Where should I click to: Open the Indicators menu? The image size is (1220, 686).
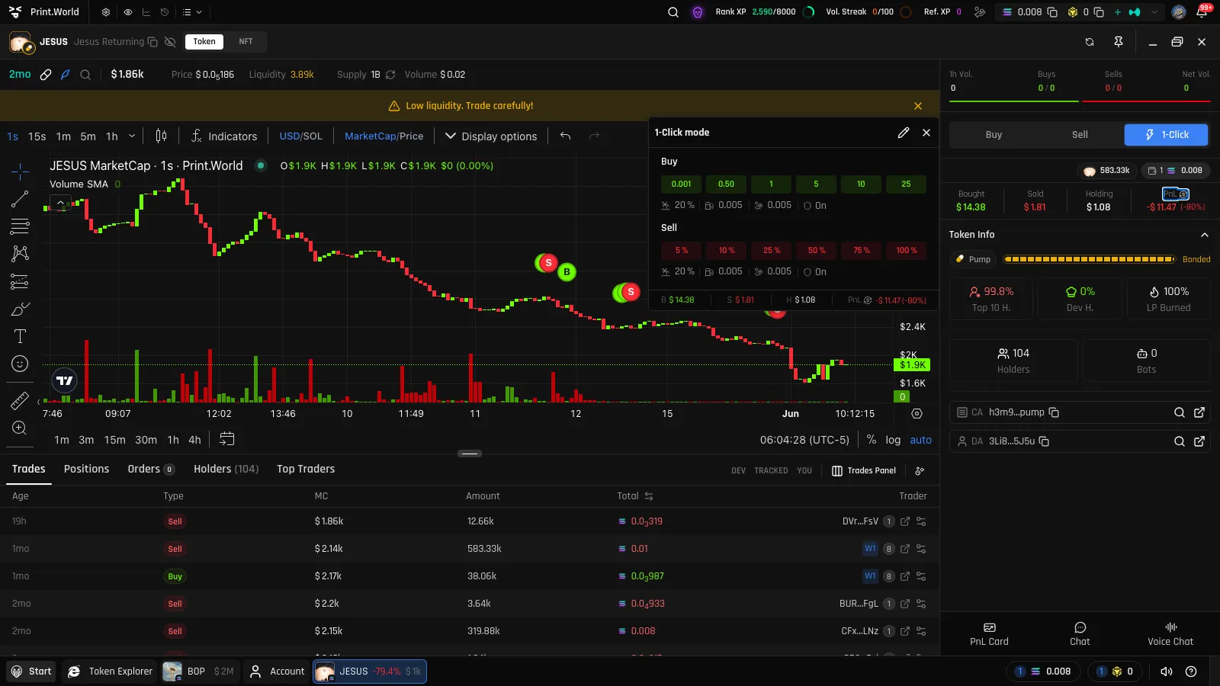pyautogui.click(x=224, y=136)
